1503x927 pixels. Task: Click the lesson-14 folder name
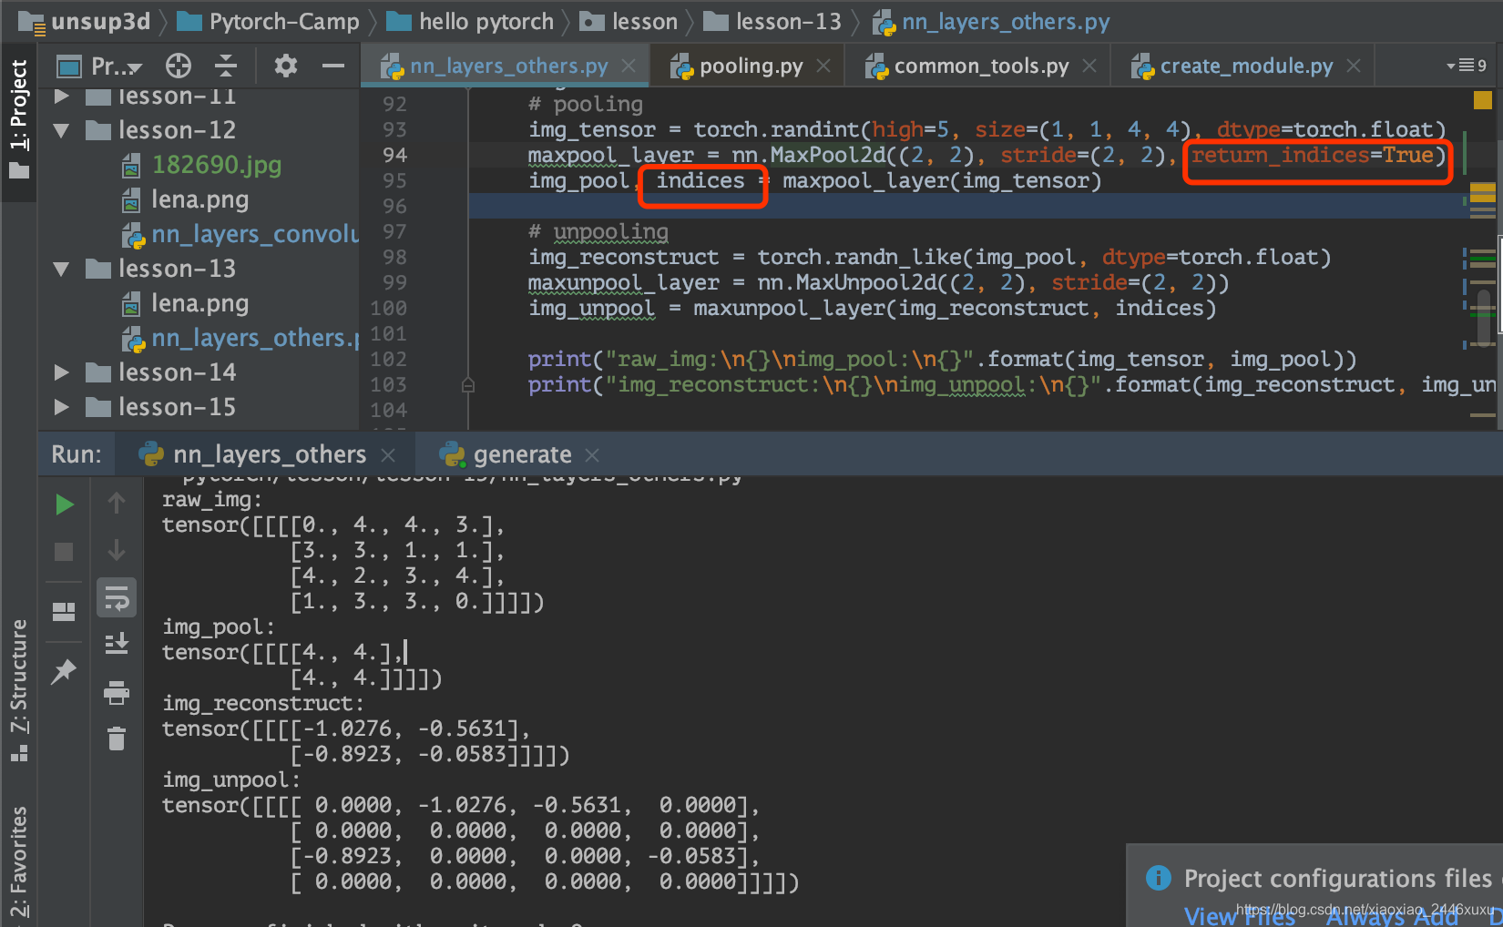coord(177,372)
